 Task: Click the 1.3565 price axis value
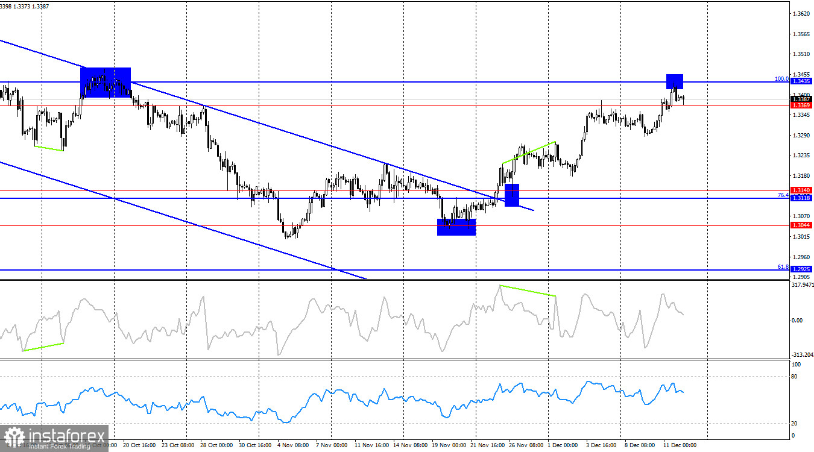(x=801, y=34)
